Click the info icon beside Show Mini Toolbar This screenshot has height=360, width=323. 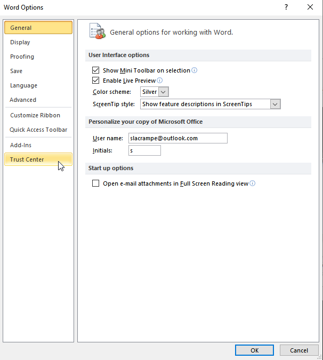point(195,70)
